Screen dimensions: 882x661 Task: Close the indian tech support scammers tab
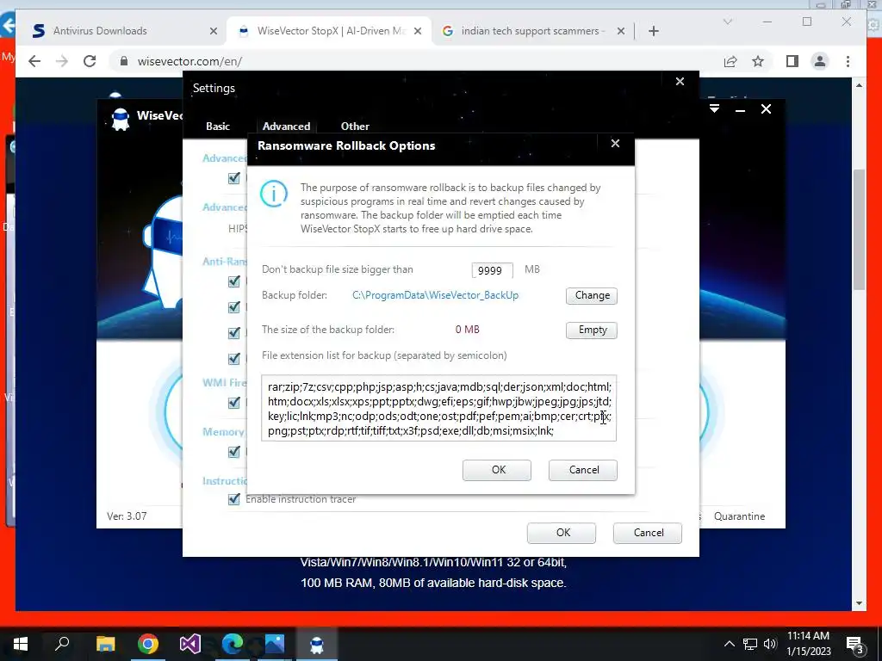coord(620,31)
